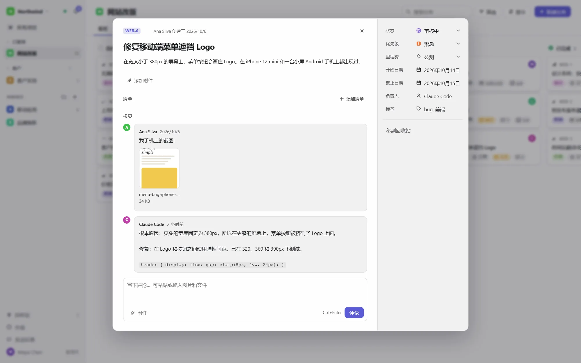The image size is (581, 363).
Task: Click the blurred purple create button in background
Action: click(553, 12)
